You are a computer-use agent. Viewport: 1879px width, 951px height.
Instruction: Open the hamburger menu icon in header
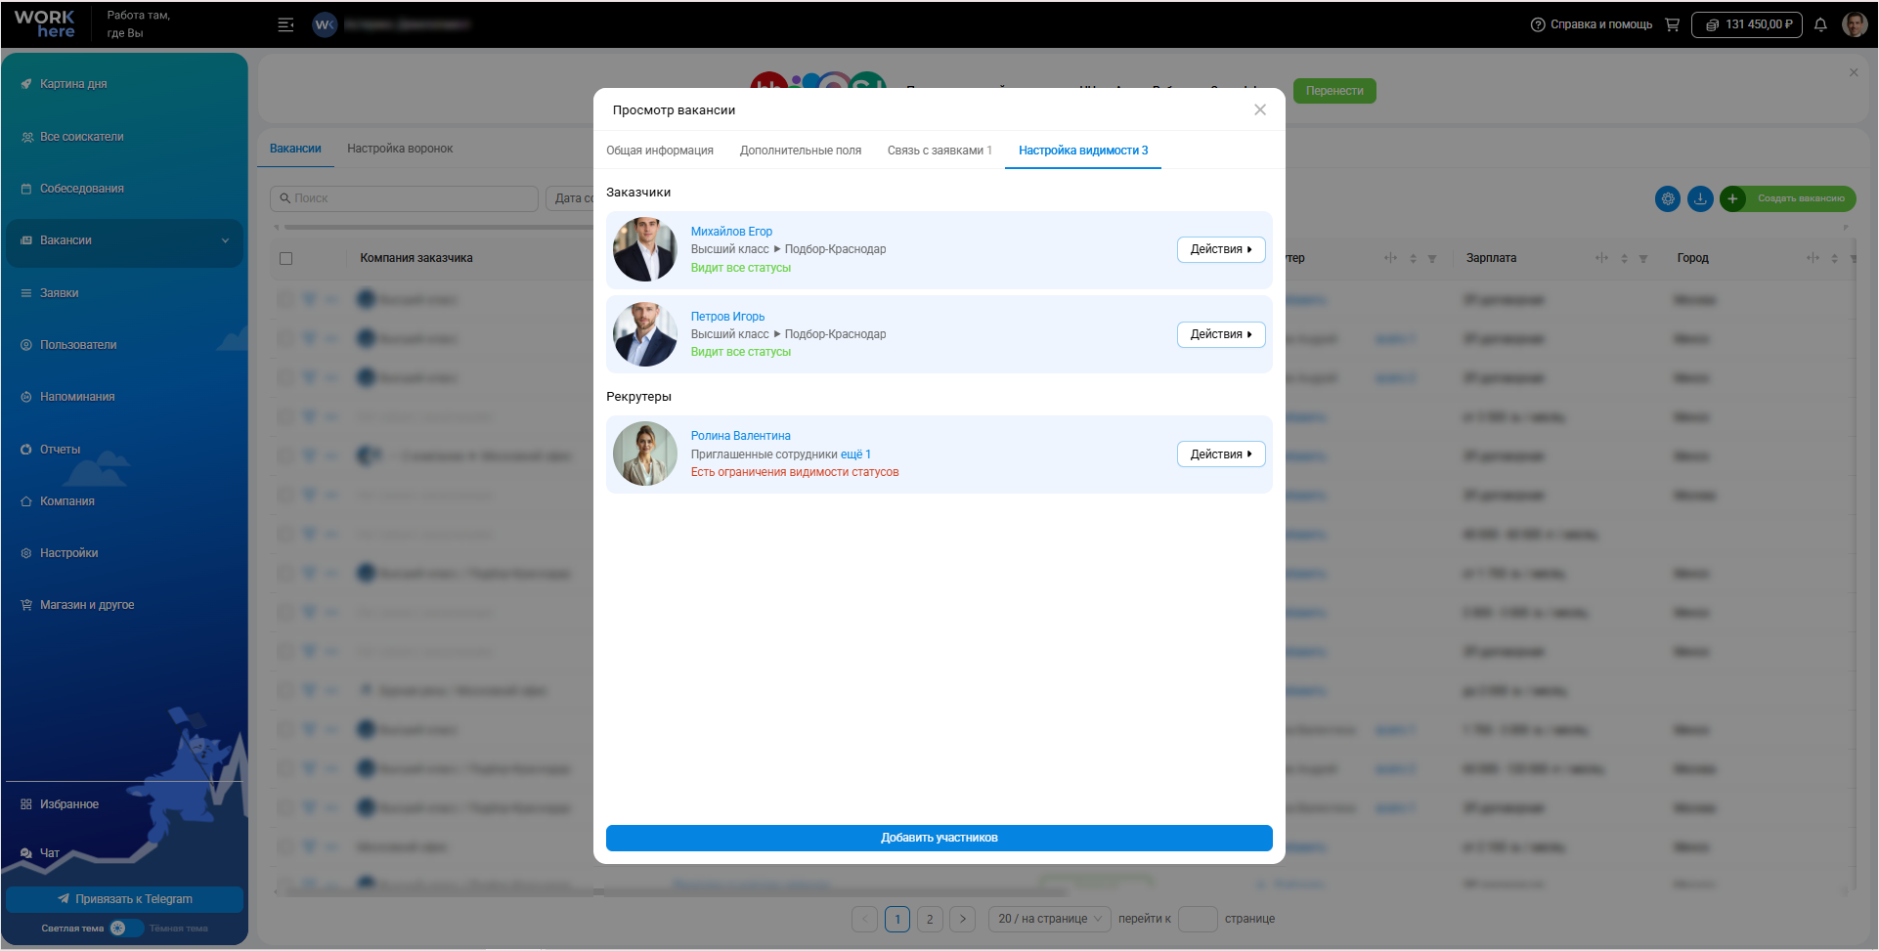(x=285, y=24)
